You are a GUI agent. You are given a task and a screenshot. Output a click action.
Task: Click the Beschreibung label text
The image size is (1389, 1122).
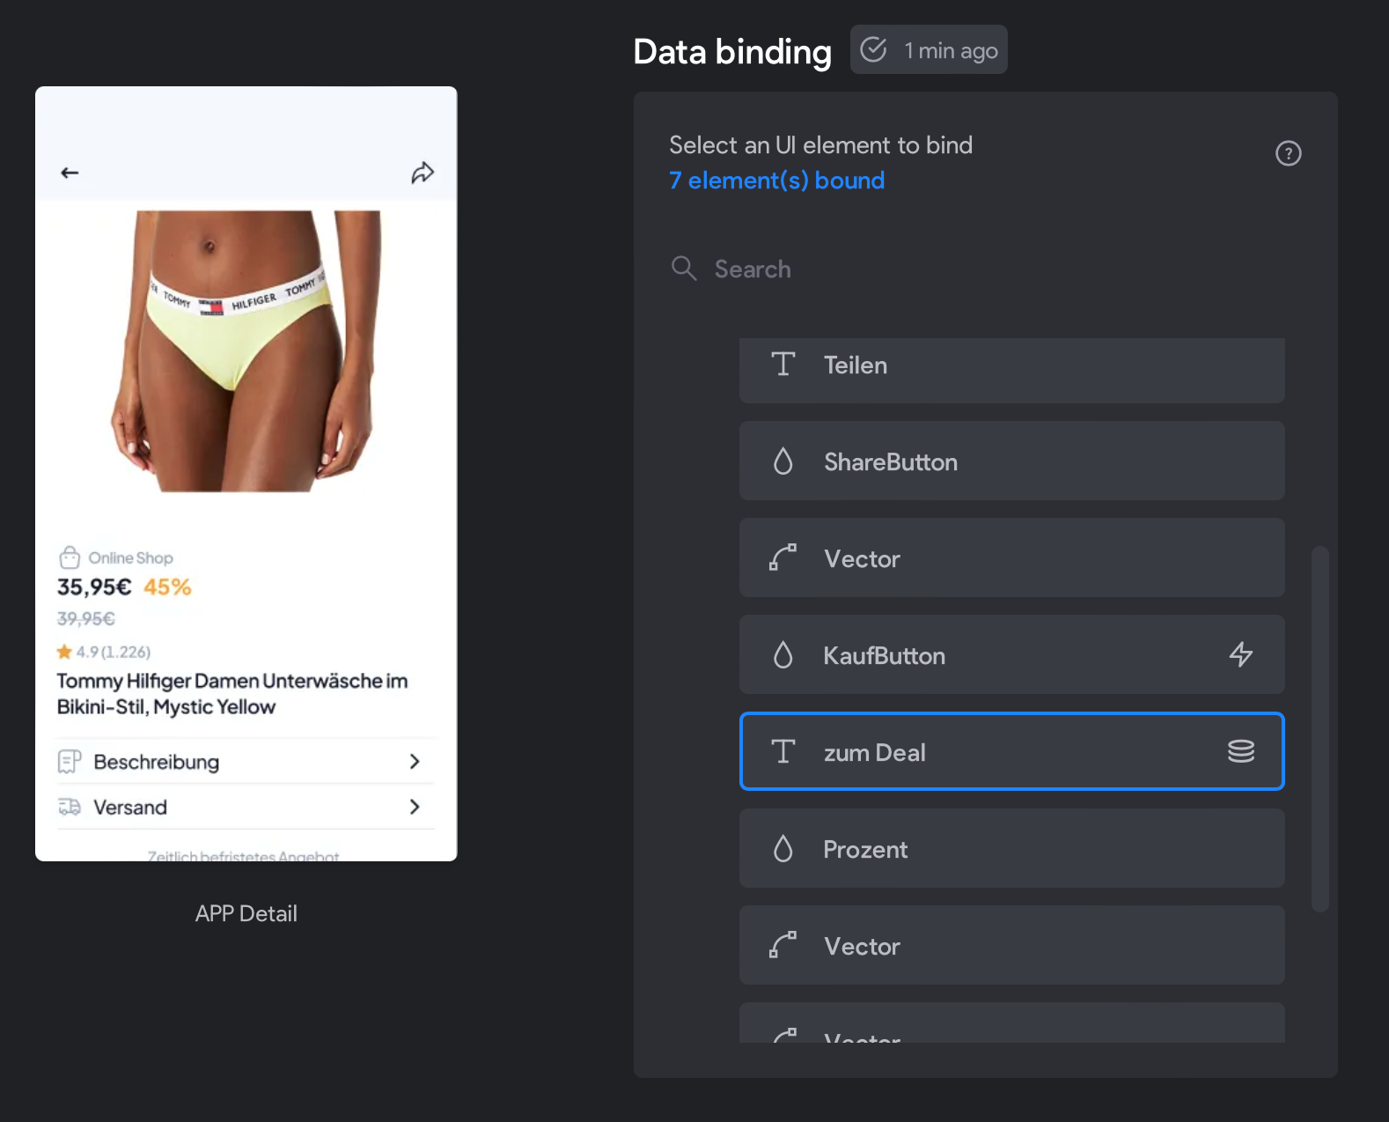157,762
